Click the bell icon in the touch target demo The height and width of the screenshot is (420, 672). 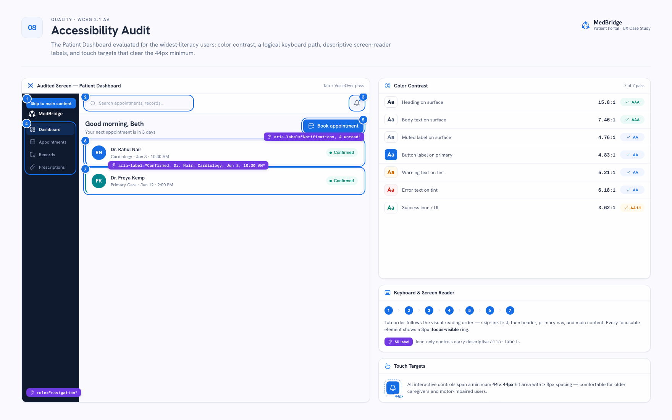[393, 388]
